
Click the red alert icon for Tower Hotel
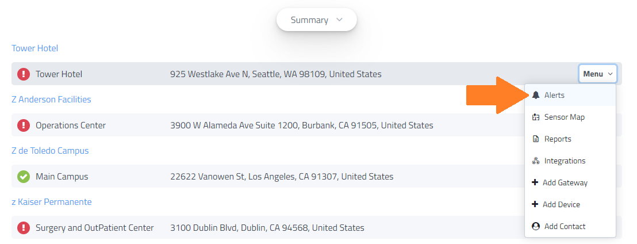24,74
